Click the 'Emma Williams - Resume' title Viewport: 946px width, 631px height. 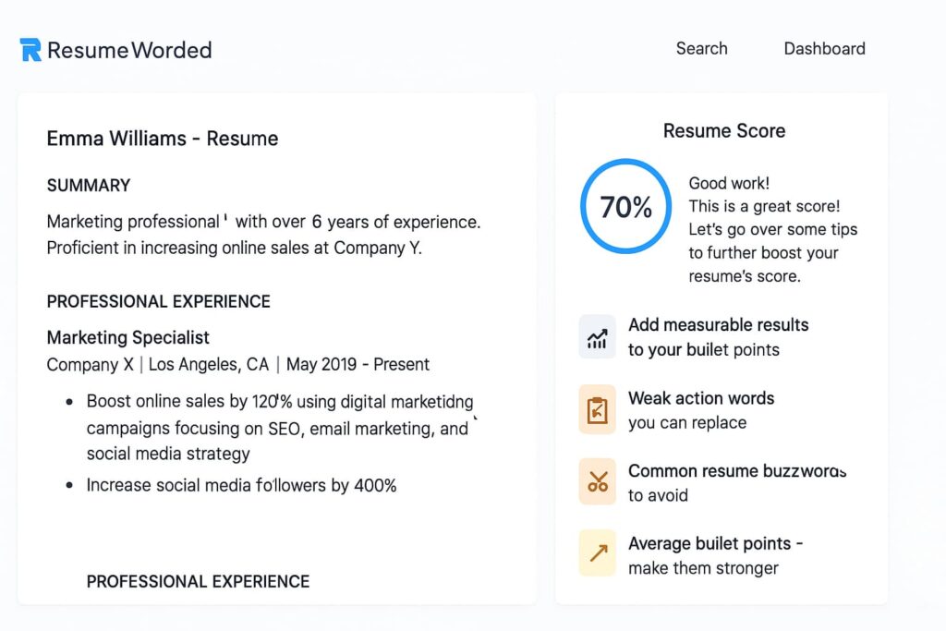(x=163, y=139)
